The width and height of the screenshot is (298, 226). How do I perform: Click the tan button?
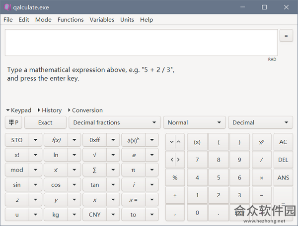95,185
